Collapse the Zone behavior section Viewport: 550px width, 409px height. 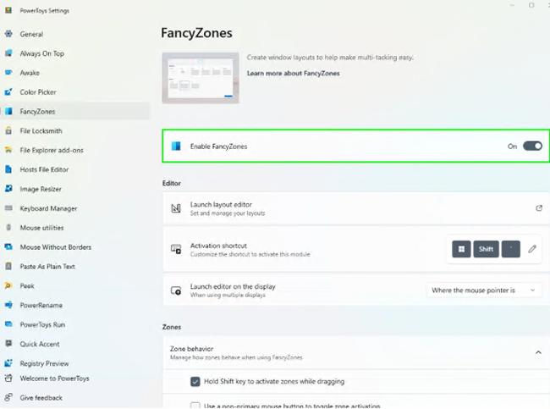point(538,352)
